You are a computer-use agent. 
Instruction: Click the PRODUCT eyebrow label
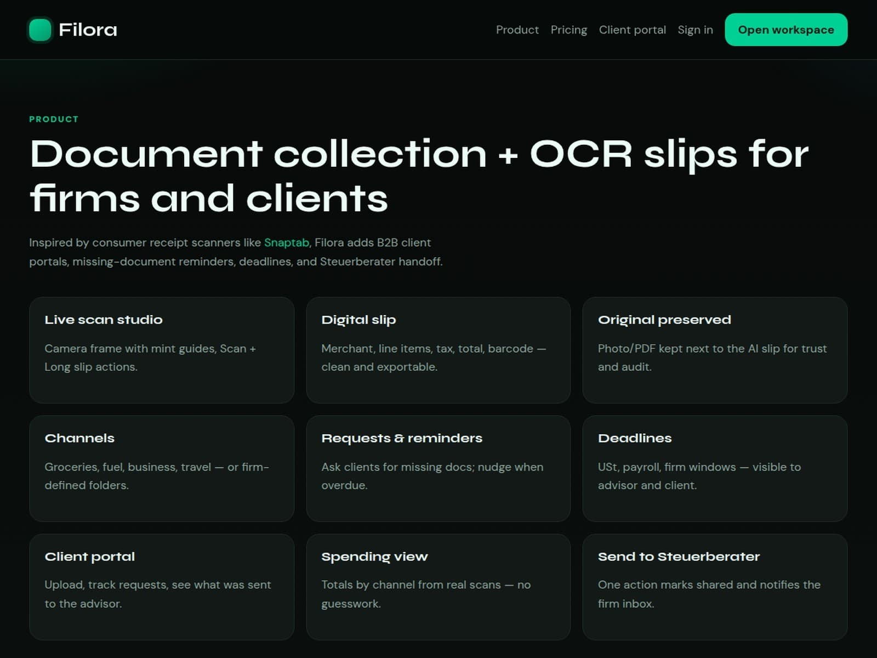pos(54,119)
